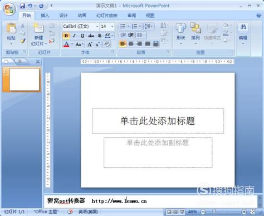
Task: Switch to the 插入 ribbon tab
Action: point(45,16)
